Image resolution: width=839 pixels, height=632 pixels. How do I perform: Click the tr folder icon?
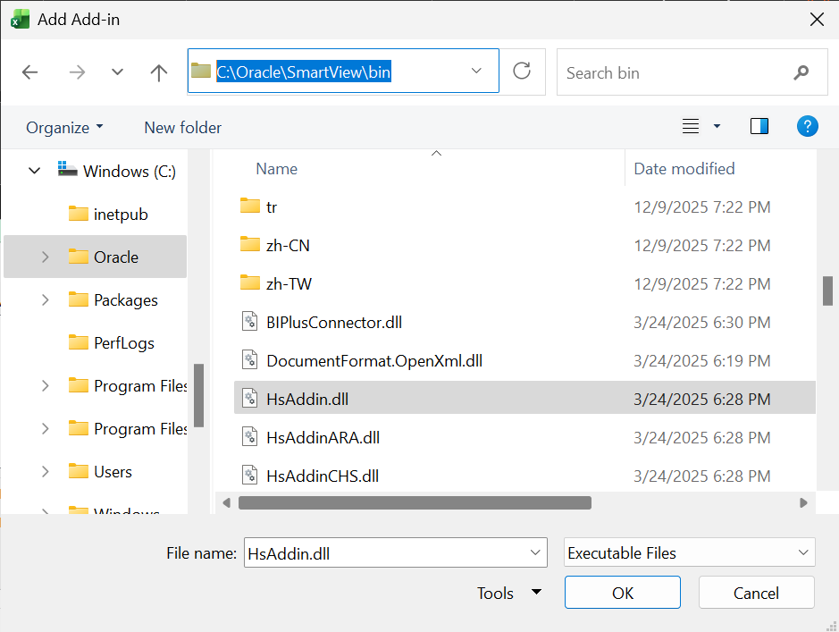point(250,206)
